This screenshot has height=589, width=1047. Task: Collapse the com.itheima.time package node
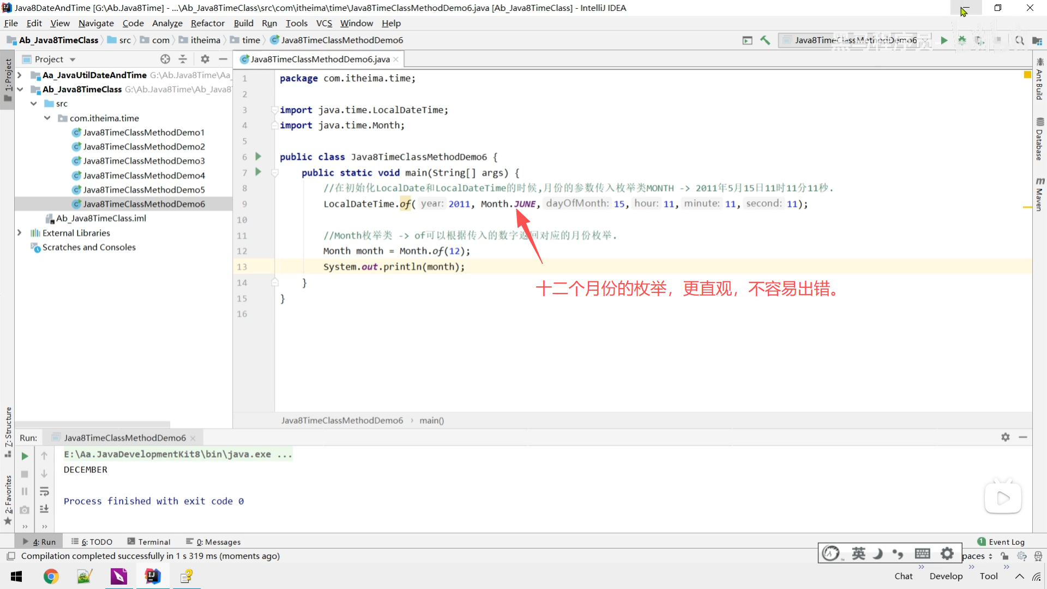[x=47, y=118]
